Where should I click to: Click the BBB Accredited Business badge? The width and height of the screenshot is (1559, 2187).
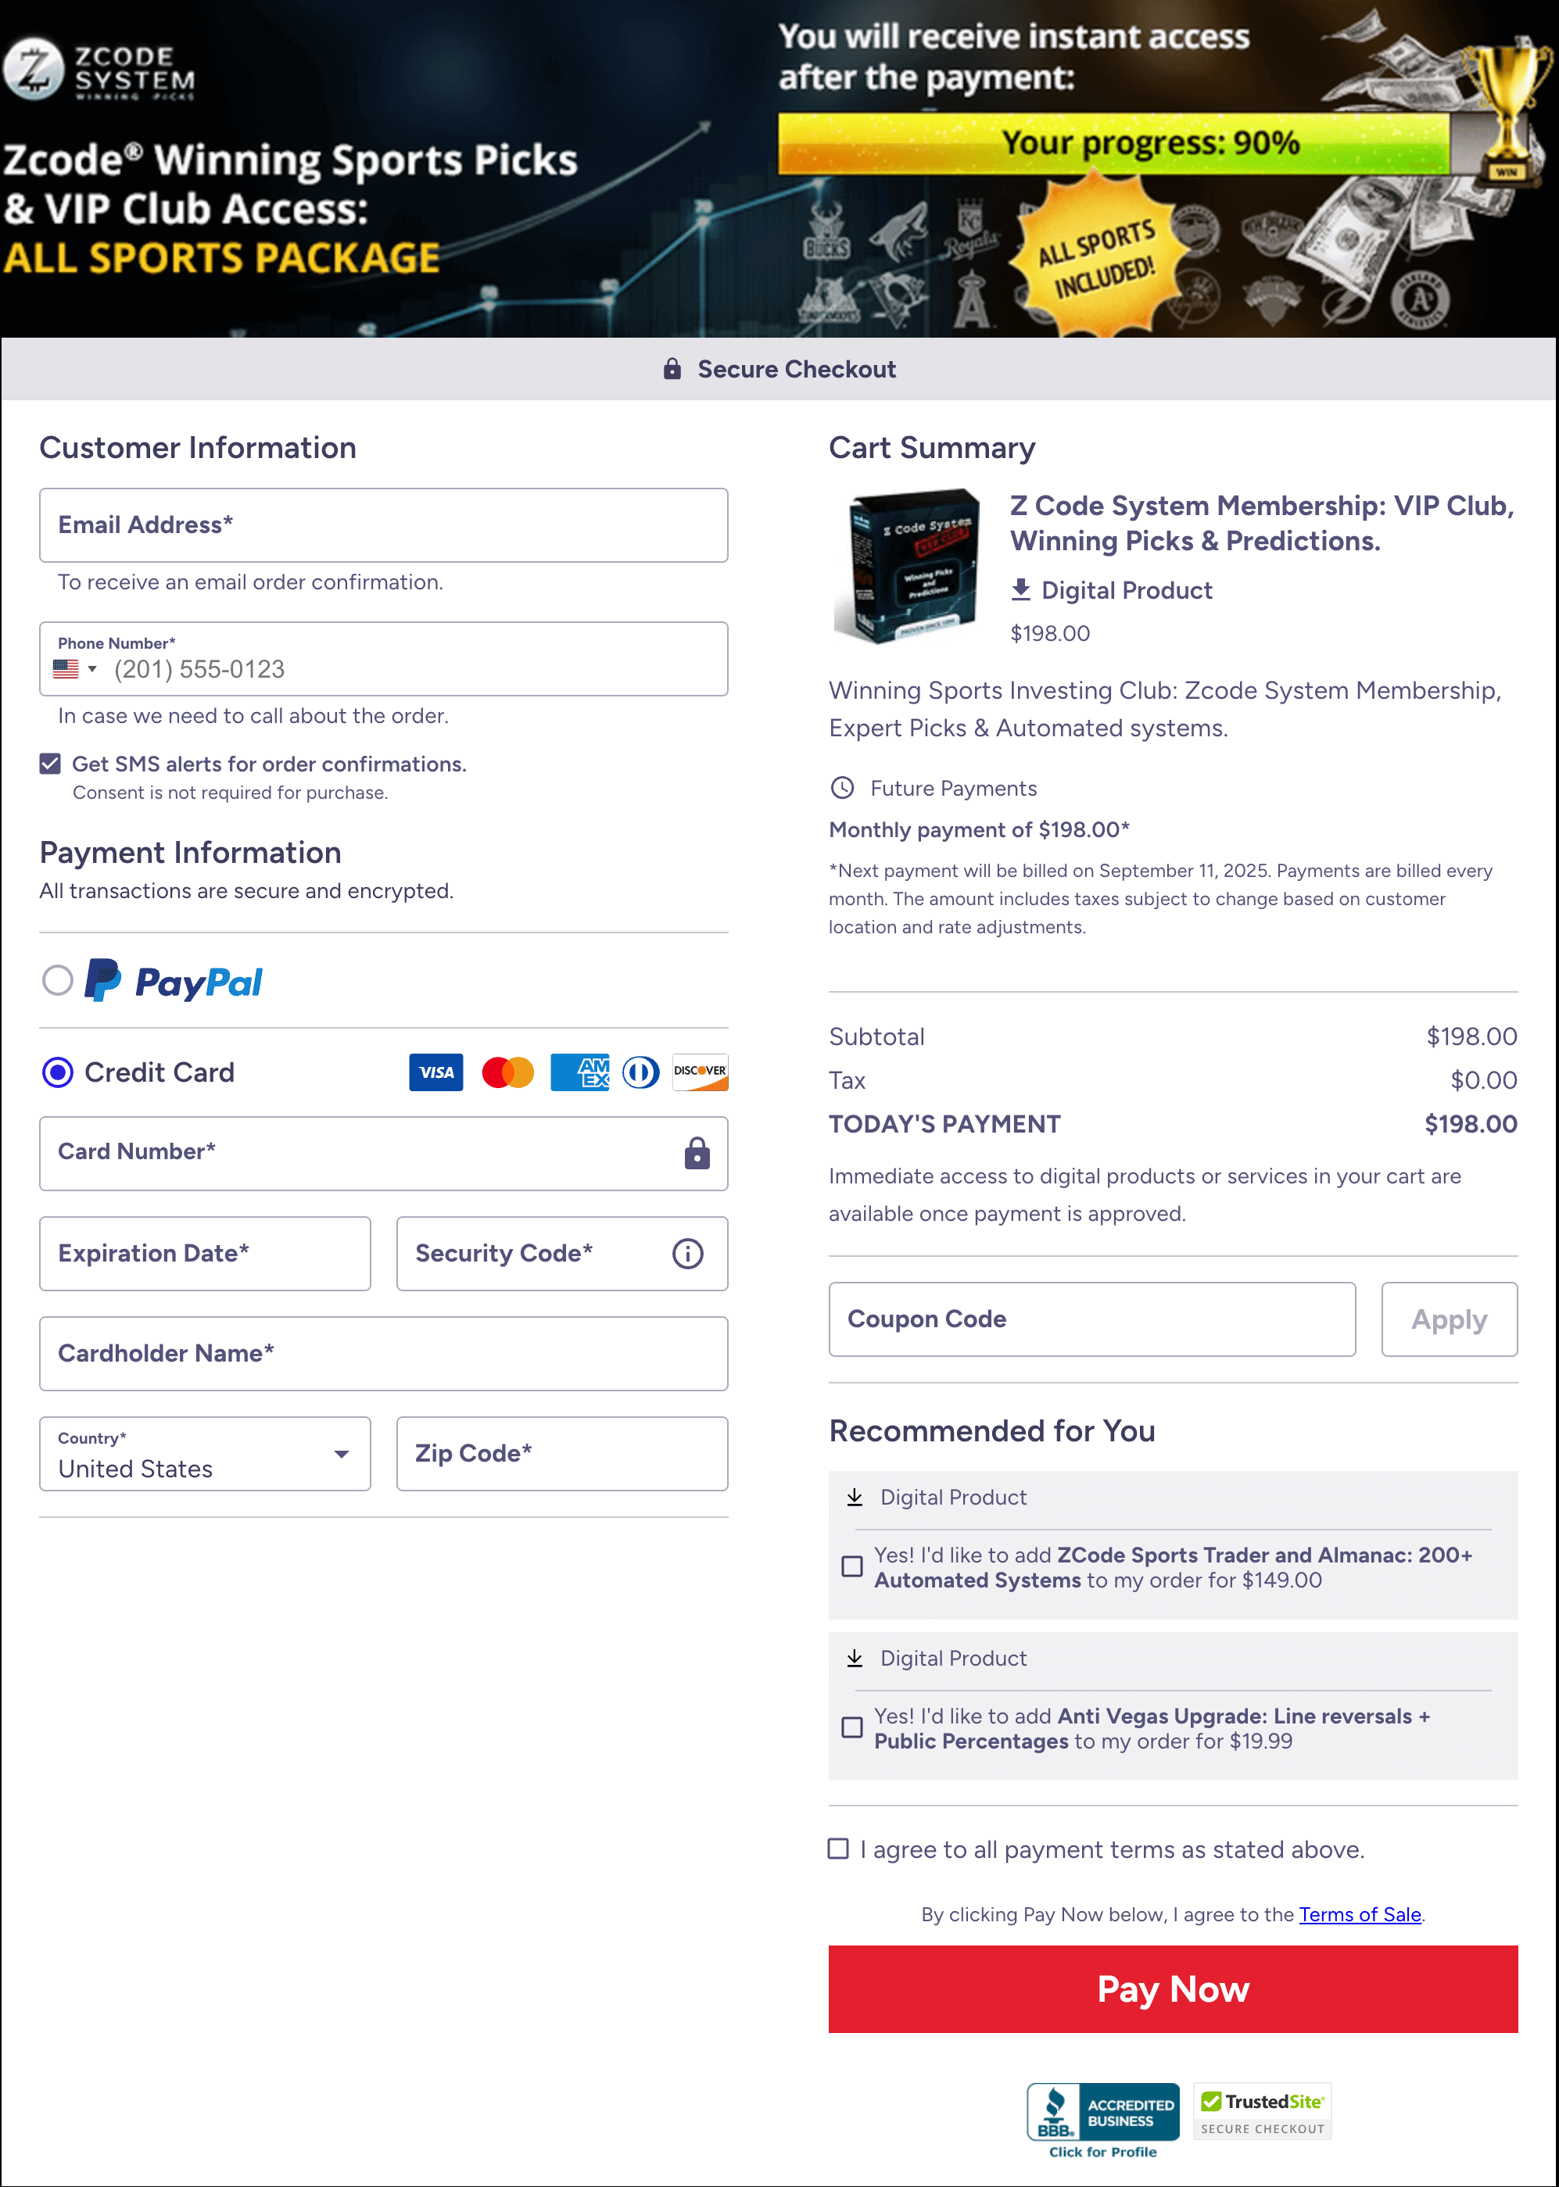(x=1102, y=2112)
